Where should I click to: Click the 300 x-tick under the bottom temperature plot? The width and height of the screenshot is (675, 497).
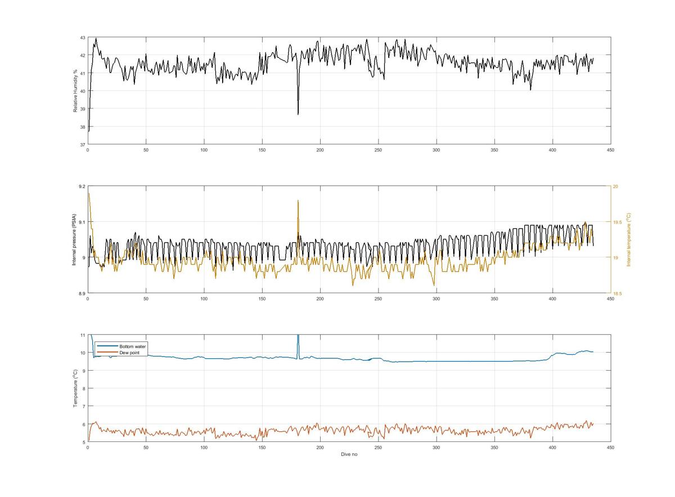[436, 448]
